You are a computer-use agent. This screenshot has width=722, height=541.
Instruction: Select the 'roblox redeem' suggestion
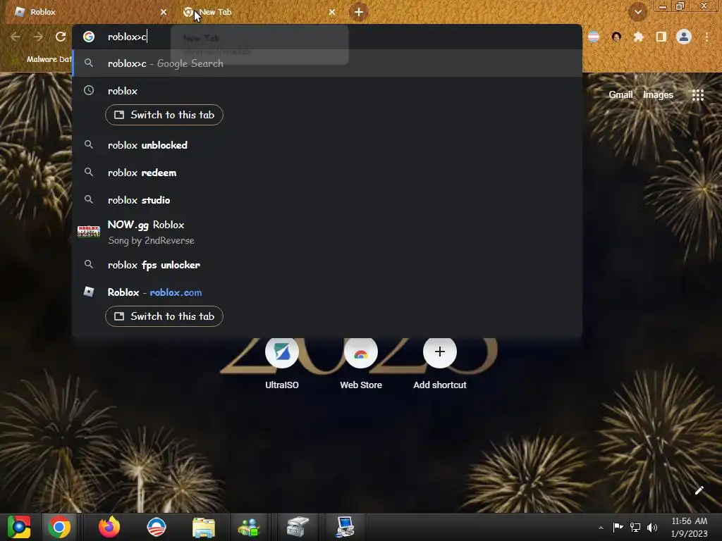pyautogui.click(x=327, y=173)
